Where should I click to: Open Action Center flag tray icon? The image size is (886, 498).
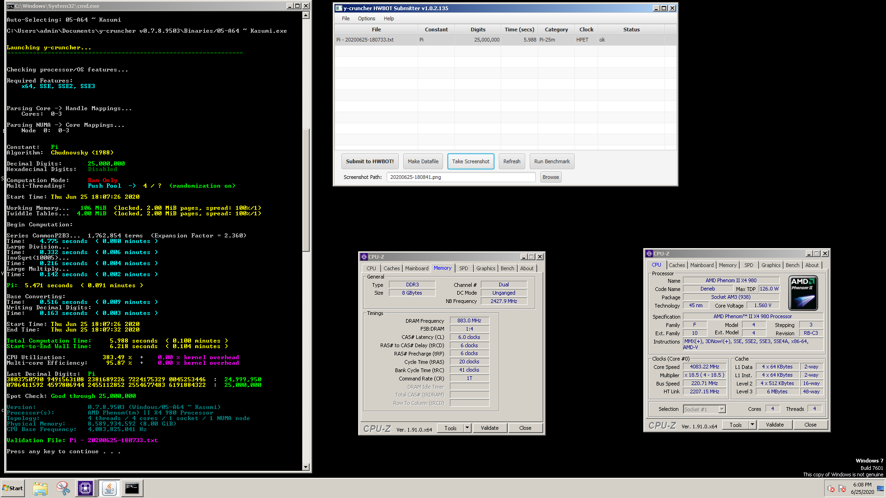(x=842, y=489)
